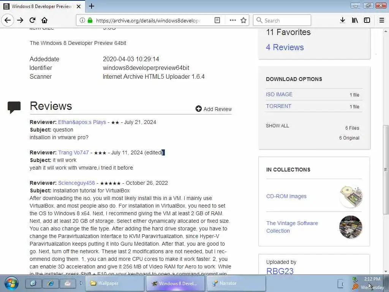The width and height of the screenshot is (389, 292).
Task: Select Windows 8 Devel... taskbar button
Action: click(176, 283)
